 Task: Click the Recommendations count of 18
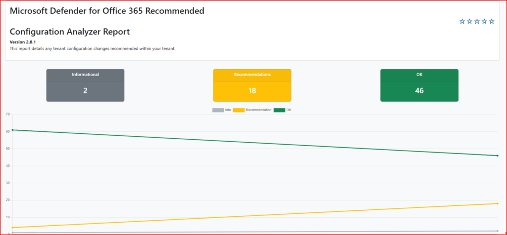point(252,91)
